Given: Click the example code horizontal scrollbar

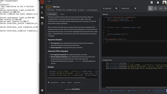Looking at the screenshot, I should [x=67, y=78].
